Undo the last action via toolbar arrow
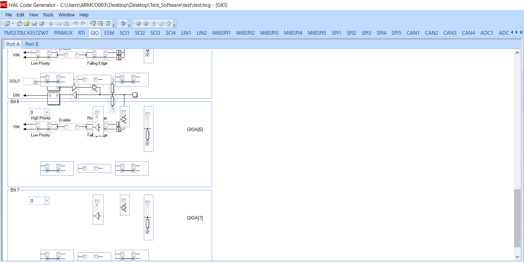Image resolution: width=524 pixels, height=262 pixels. pos(75,23)
